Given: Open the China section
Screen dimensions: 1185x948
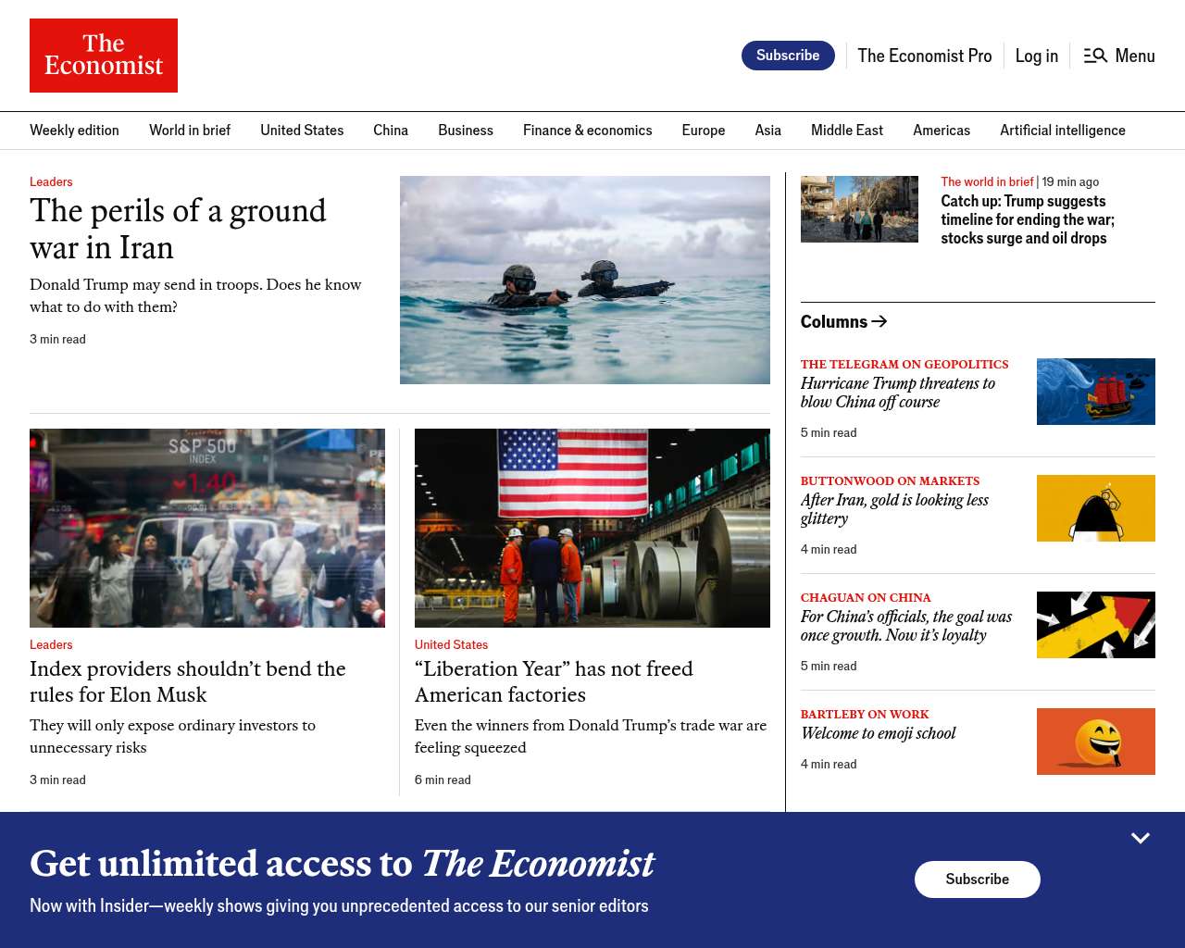Looking at the screenshot, I should point(391,131).
